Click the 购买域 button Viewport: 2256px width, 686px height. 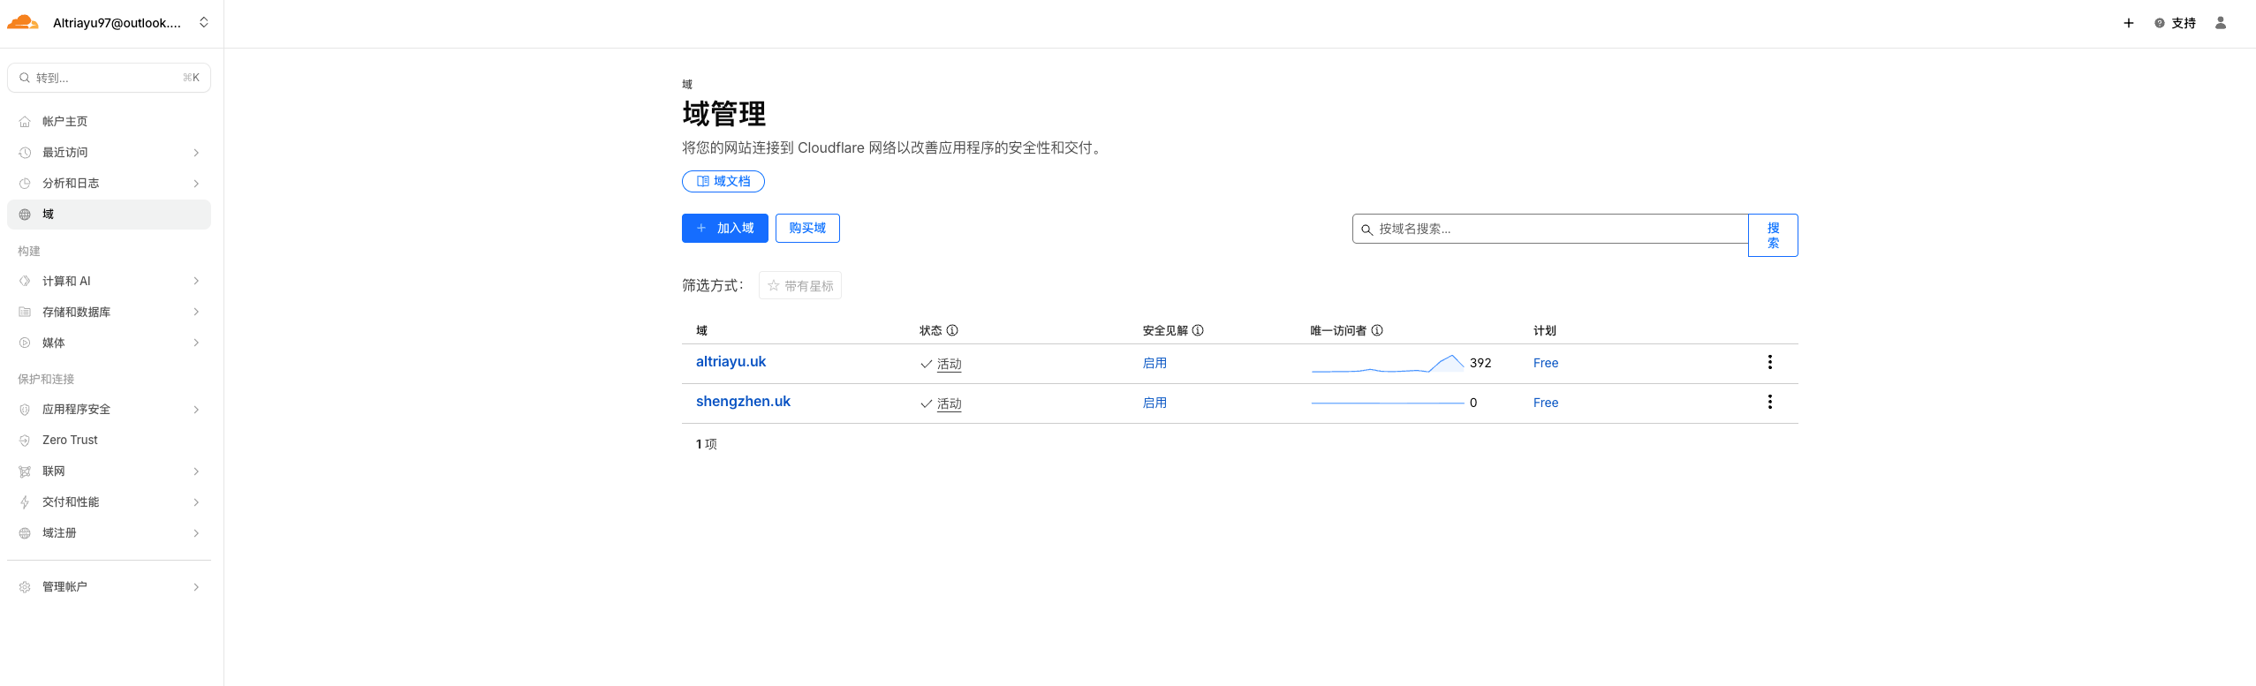tap(806, 228)
